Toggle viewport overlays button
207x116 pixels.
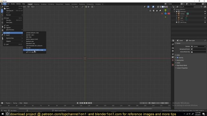153,7
